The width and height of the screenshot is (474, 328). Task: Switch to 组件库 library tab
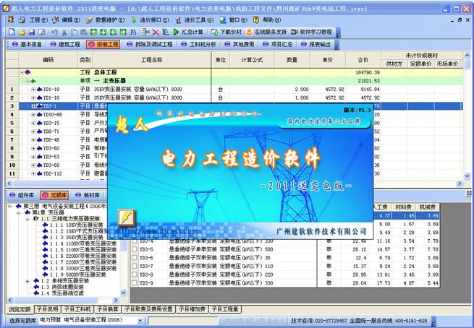[x=22, y=195]
